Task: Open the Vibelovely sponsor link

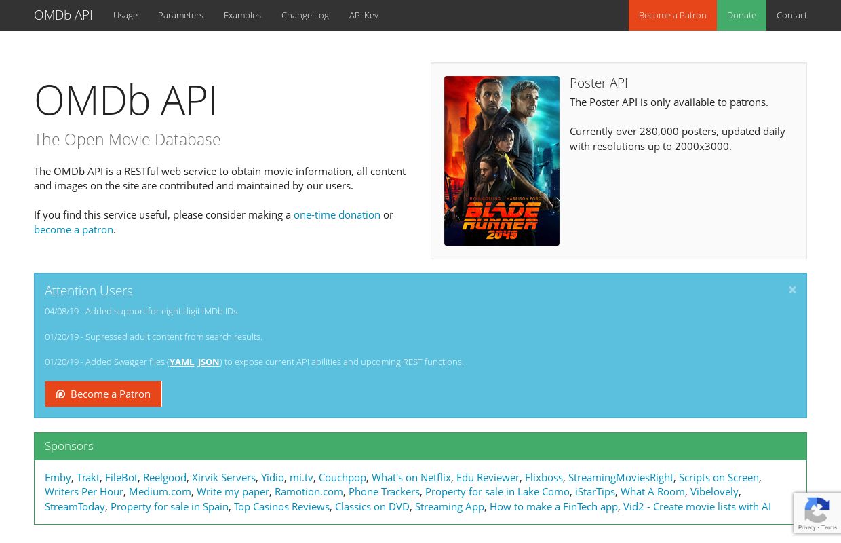Action: tap(714, 491)
